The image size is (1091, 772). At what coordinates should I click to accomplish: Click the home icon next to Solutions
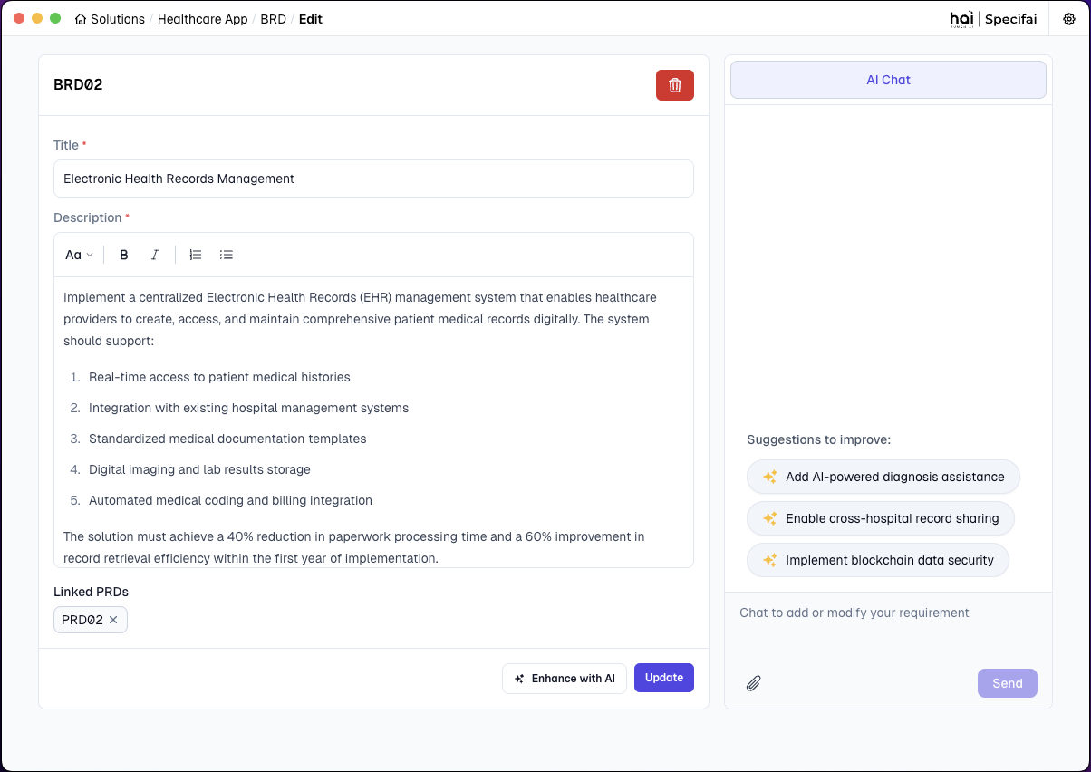pyautogui.click(x=82, y=19)
